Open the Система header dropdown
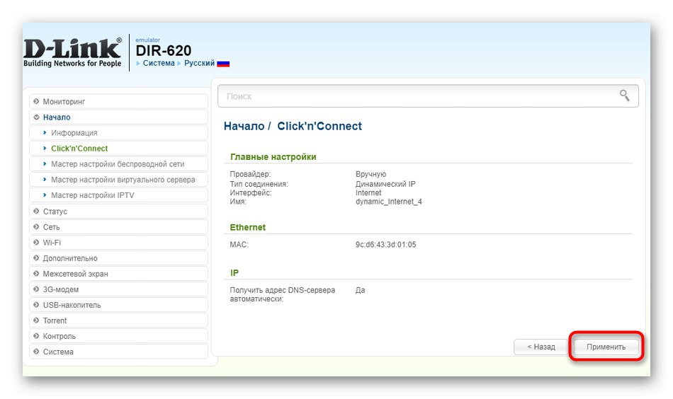 click(159, 63)
